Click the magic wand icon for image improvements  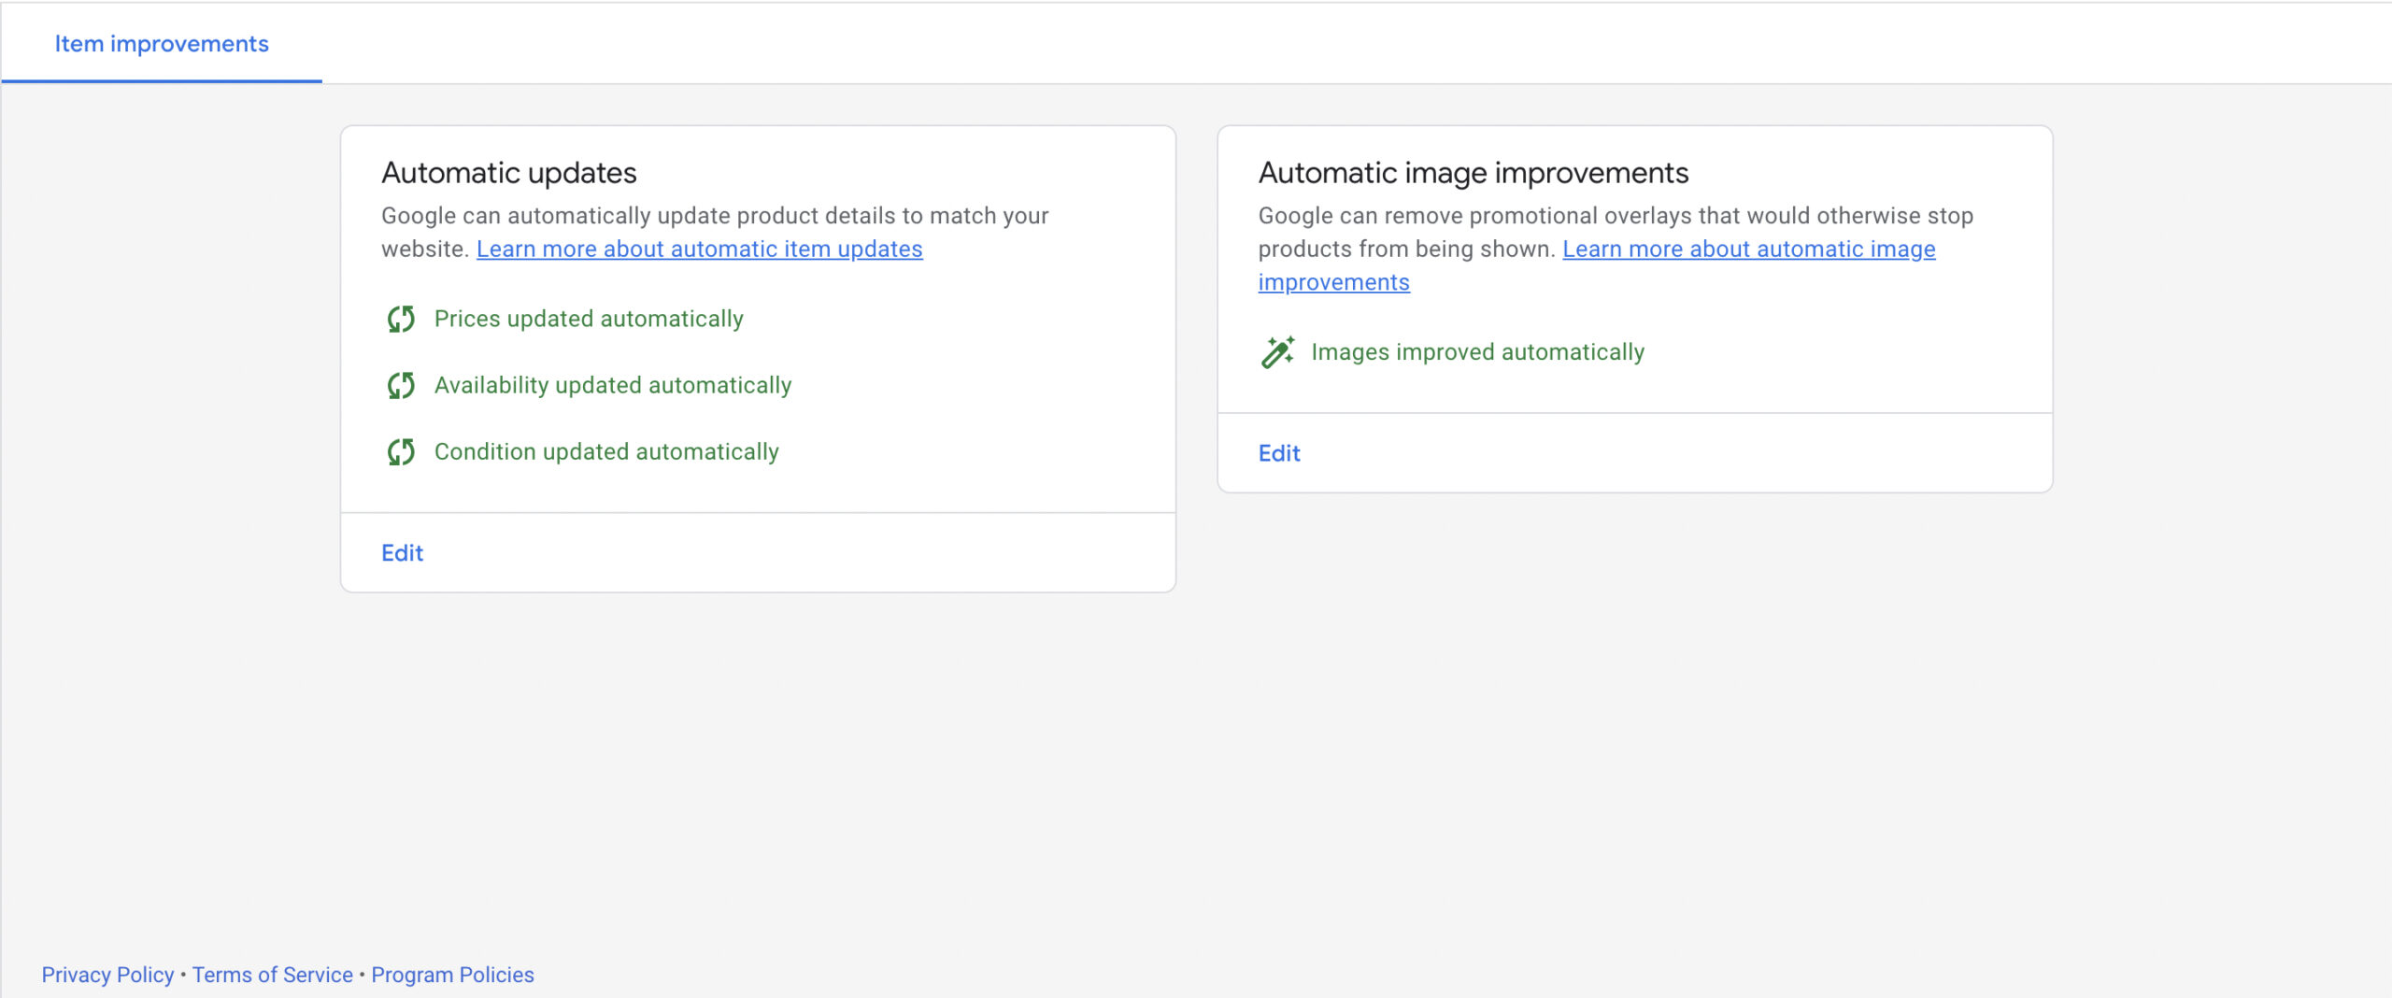1277,352
